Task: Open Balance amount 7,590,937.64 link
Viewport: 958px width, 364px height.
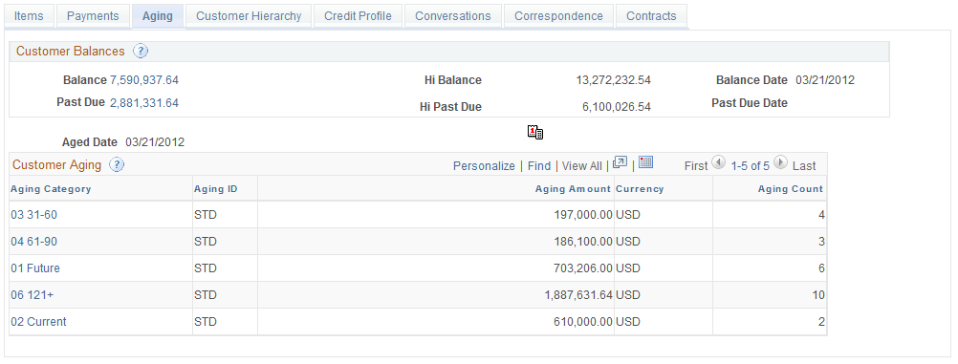Action: (144, 80)
